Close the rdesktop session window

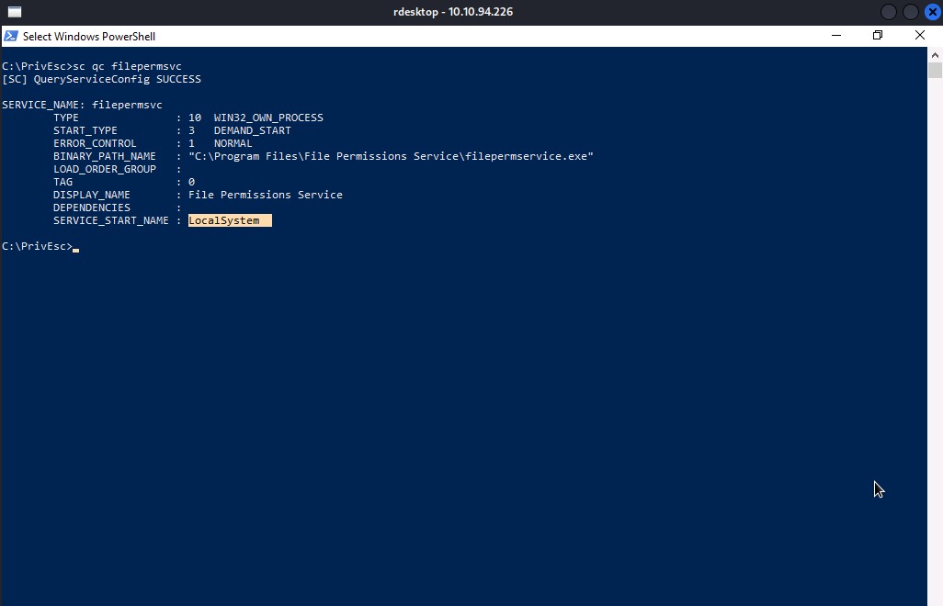(x=932, y=12)
